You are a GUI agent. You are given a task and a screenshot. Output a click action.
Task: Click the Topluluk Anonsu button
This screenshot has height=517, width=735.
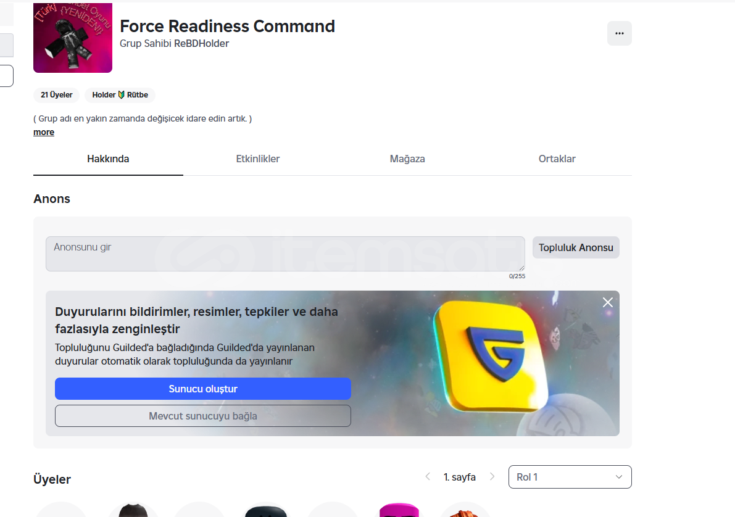click(x=576, y=247)
